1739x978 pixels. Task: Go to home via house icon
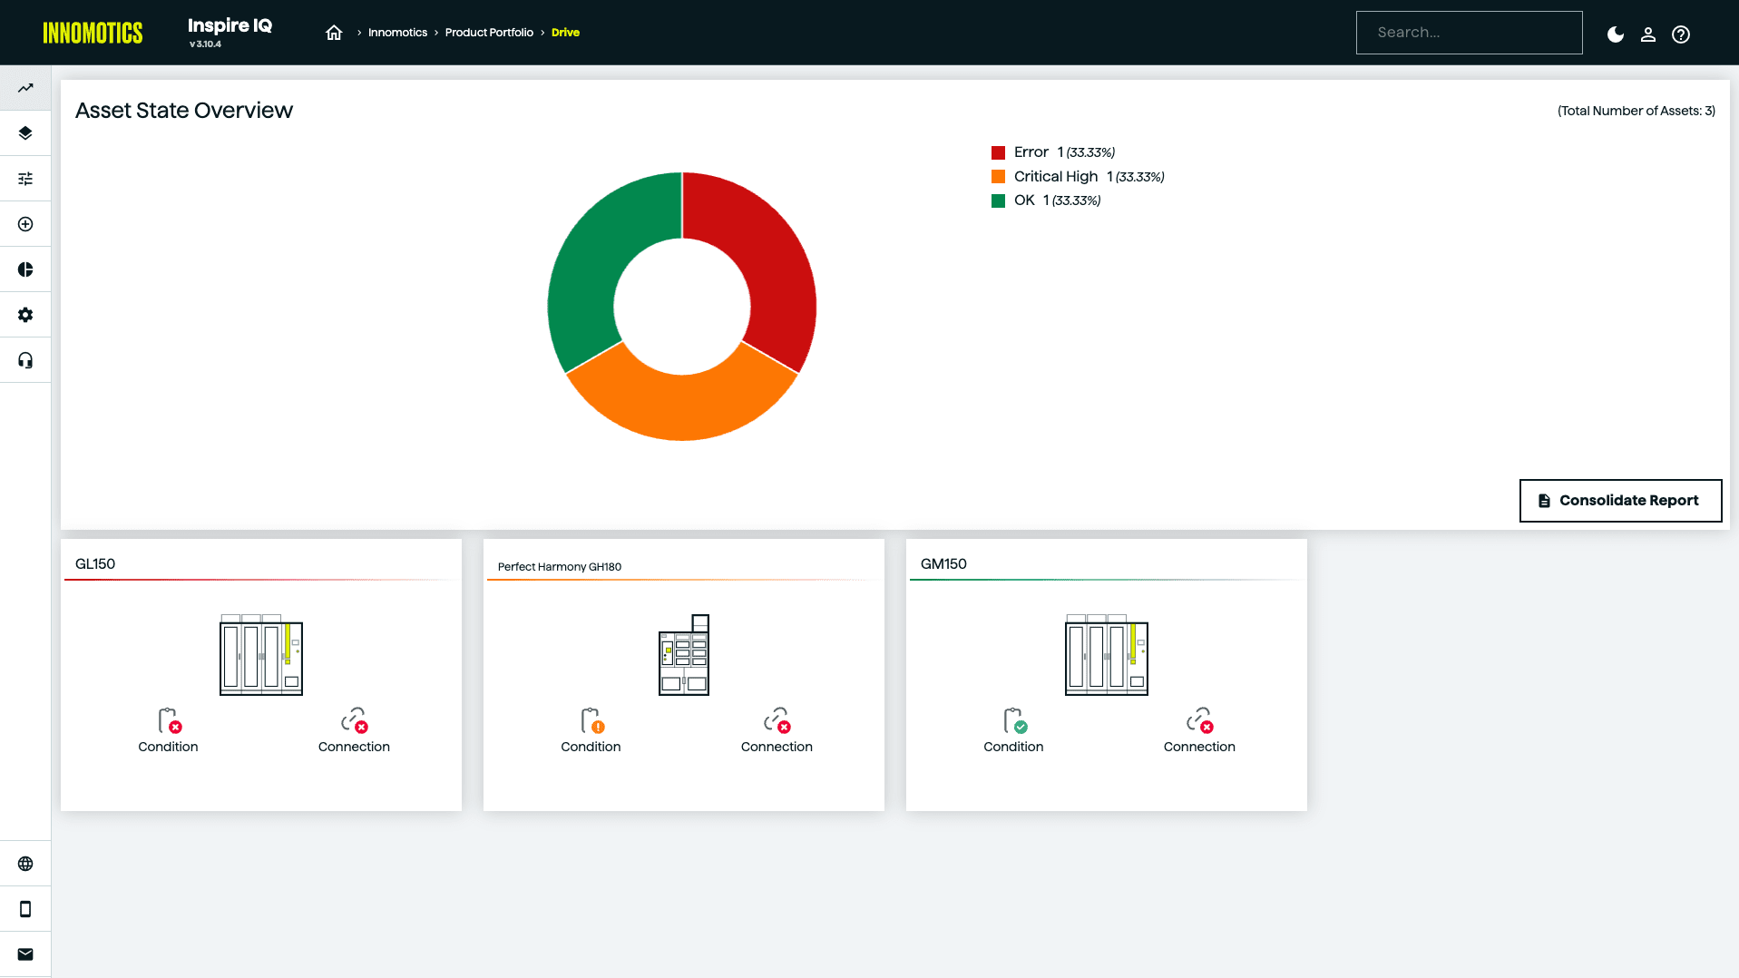334,33
